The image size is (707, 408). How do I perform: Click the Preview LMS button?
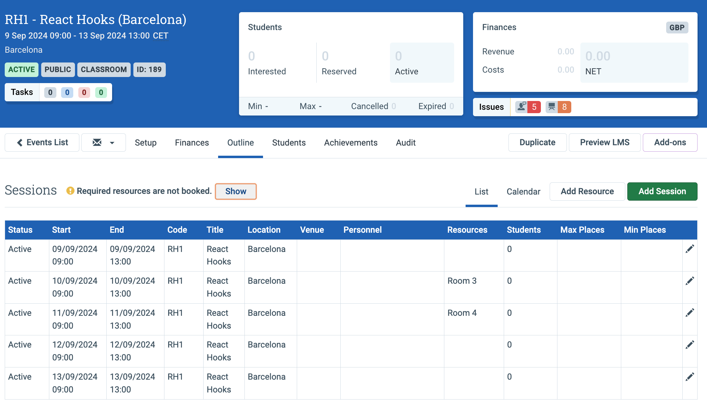[605, 143]
